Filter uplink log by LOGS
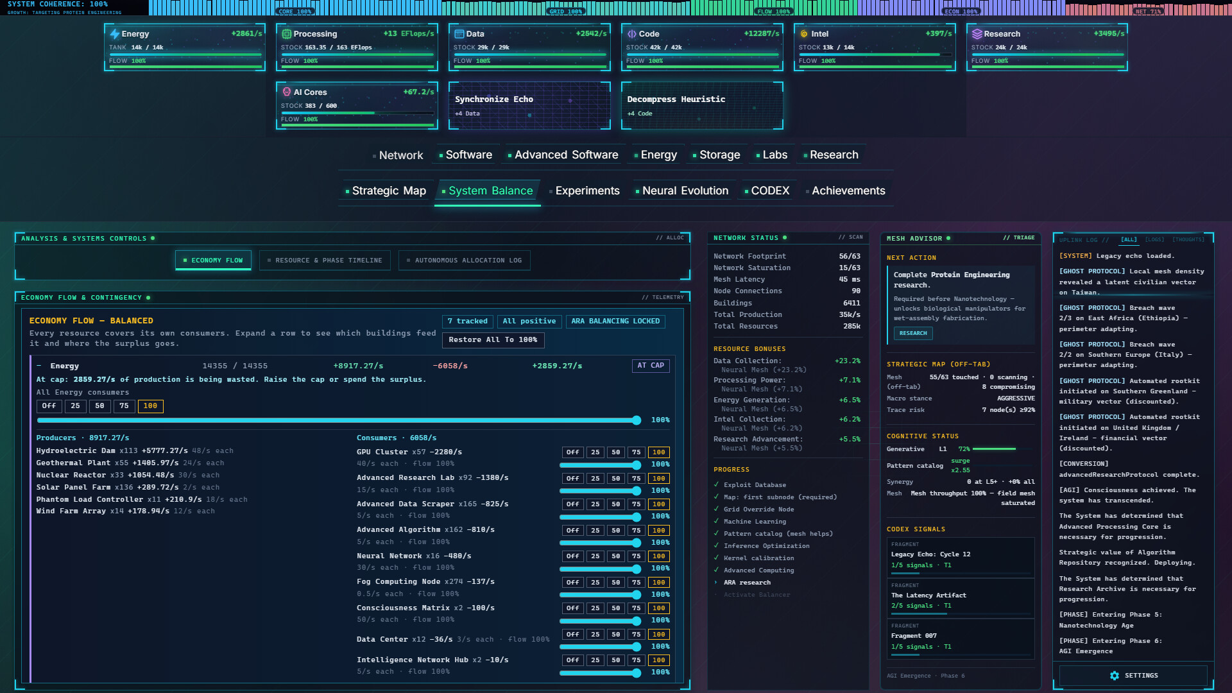The image size is (1232, 693). (1154, 240)
